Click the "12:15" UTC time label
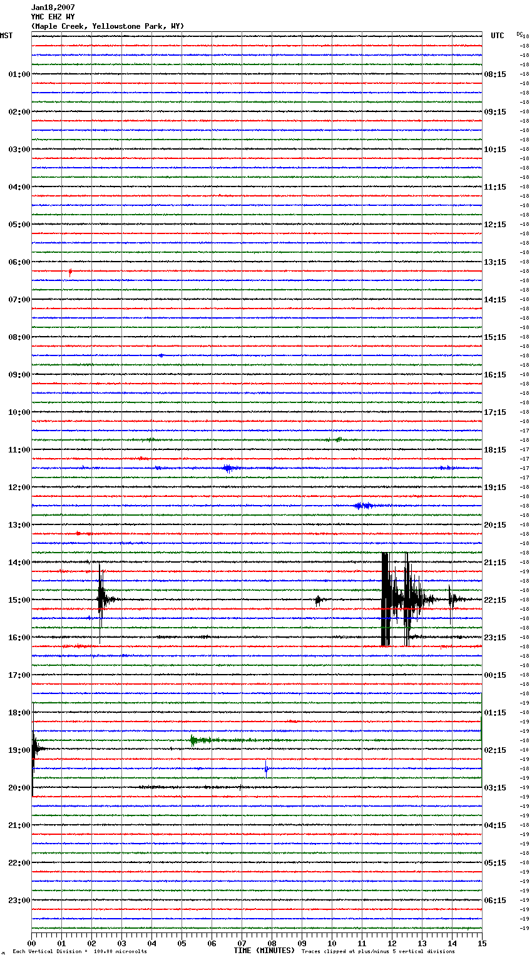The height and width of the screenshot is (960, 532). point(495,225)
